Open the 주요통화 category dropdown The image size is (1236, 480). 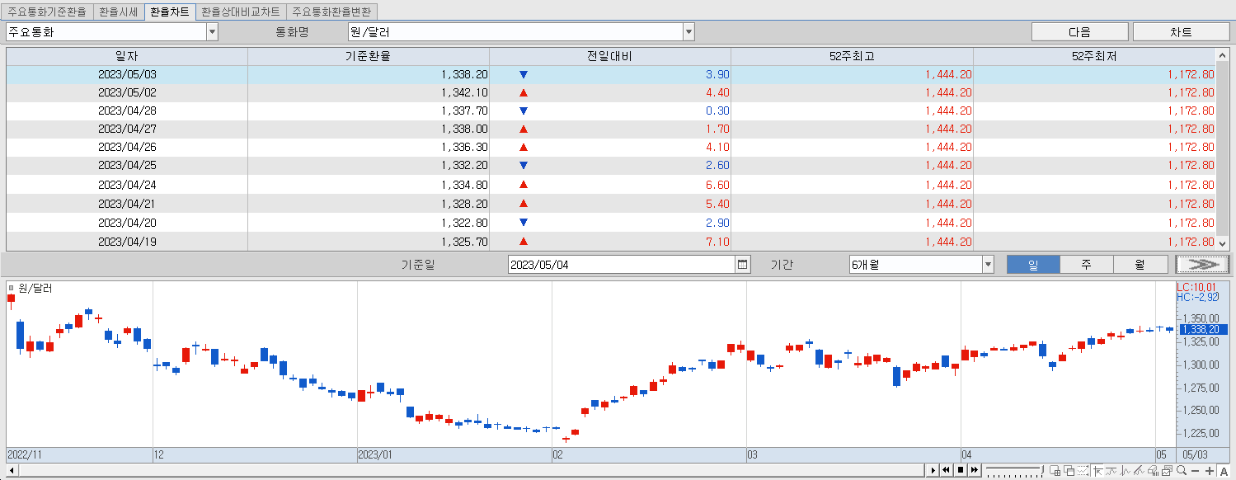point(212,32)
